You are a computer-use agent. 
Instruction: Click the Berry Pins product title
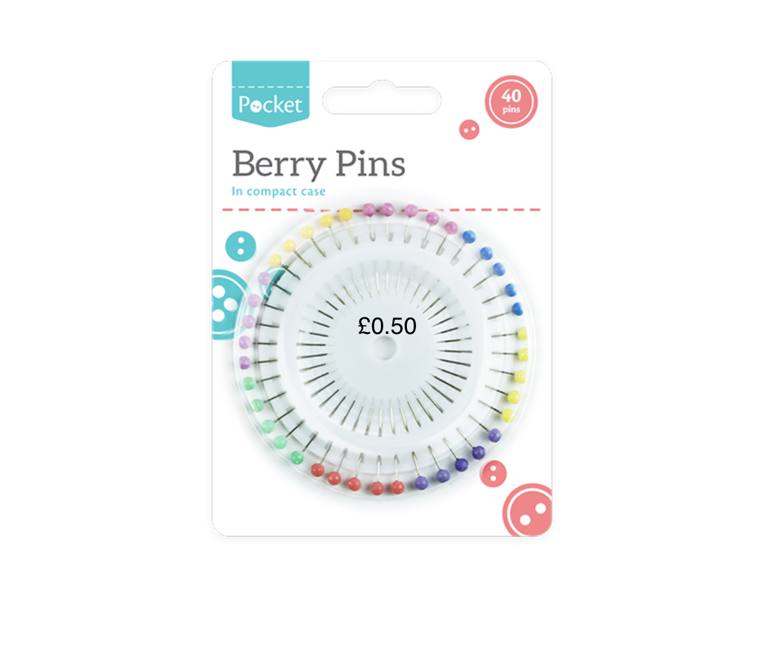pyautogui.click(x=319, y=164)
